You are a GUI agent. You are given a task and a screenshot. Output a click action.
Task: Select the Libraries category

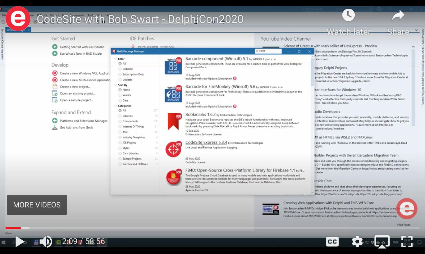click(120, 116)
